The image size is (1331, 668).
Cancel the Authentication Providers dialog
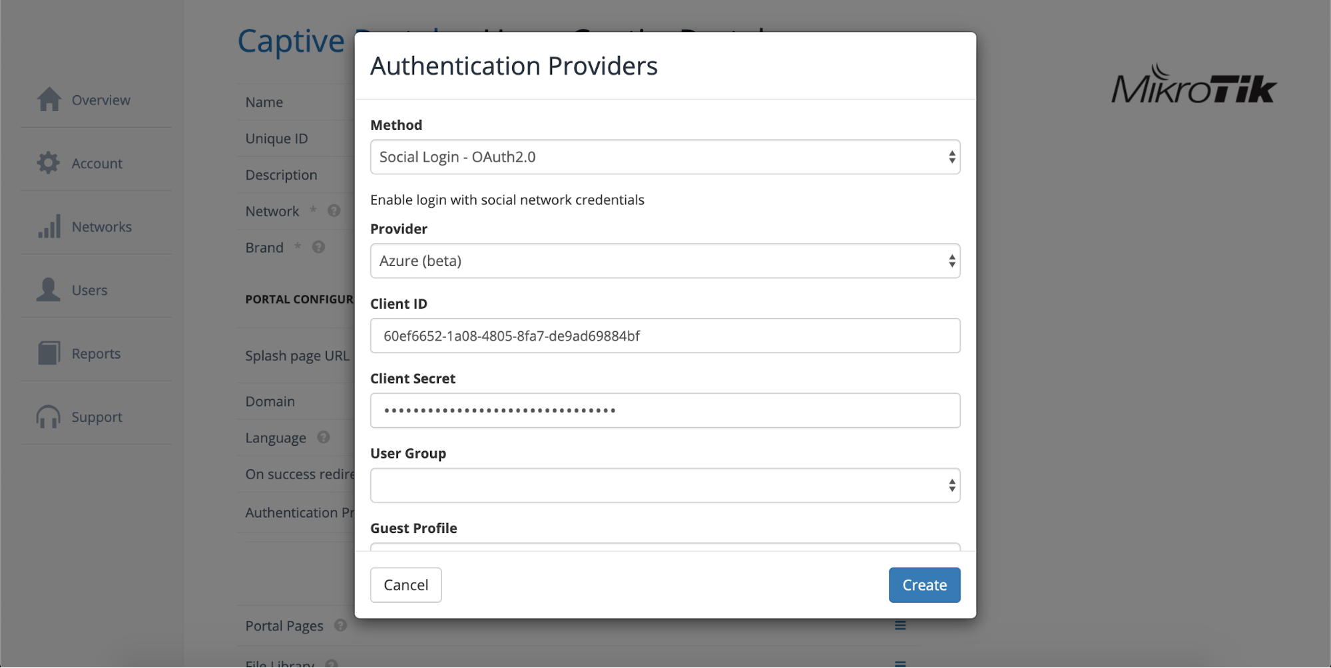[x=405, y=584]
